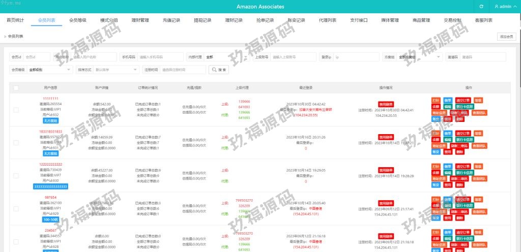
Task: Check the checkbox for user 11111111
Action: pos(16,110)
